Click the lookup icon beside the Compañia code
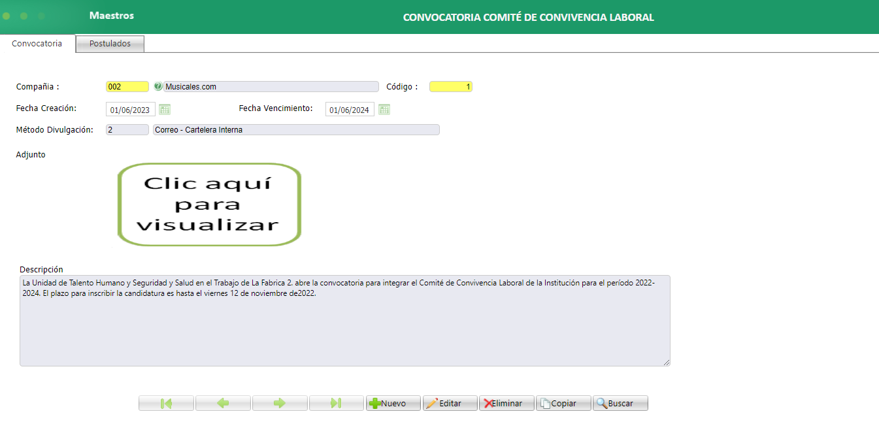 point(159,86)
